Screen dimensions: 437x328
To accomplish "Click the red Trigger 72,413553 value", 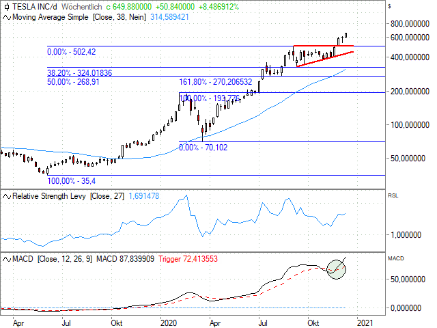I will (188, 259).
